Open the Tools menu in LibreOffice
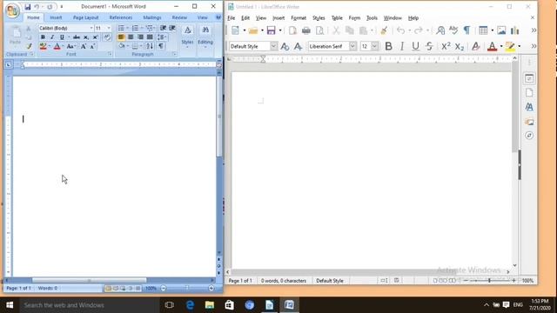557x313 pixels. pos(372,17)
